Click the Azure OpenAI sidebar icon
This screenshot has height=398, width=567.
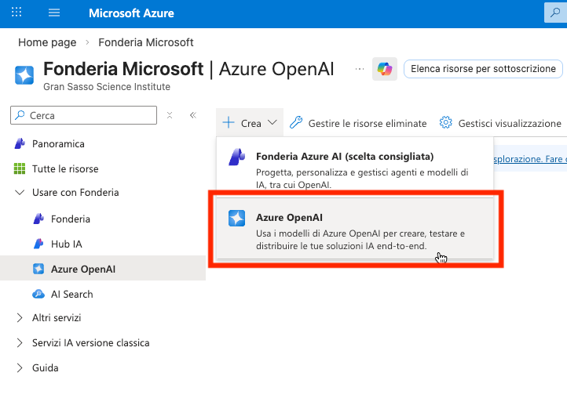coord(38,269)
